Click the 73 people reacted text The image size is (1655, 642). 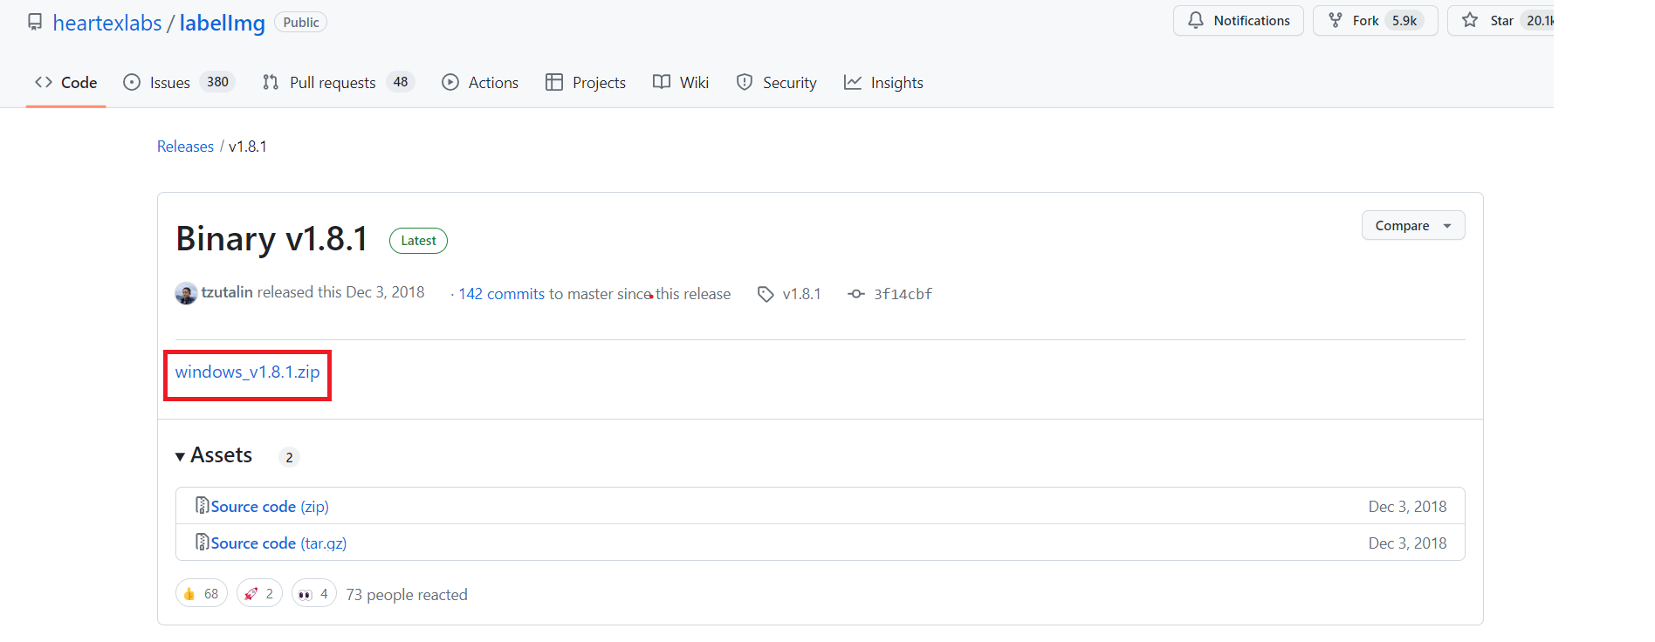pyautogui.click(x=407, y=595)
